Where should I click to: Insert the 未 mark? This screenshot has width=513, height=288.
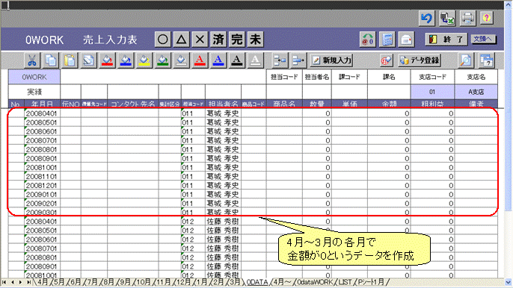255,40
